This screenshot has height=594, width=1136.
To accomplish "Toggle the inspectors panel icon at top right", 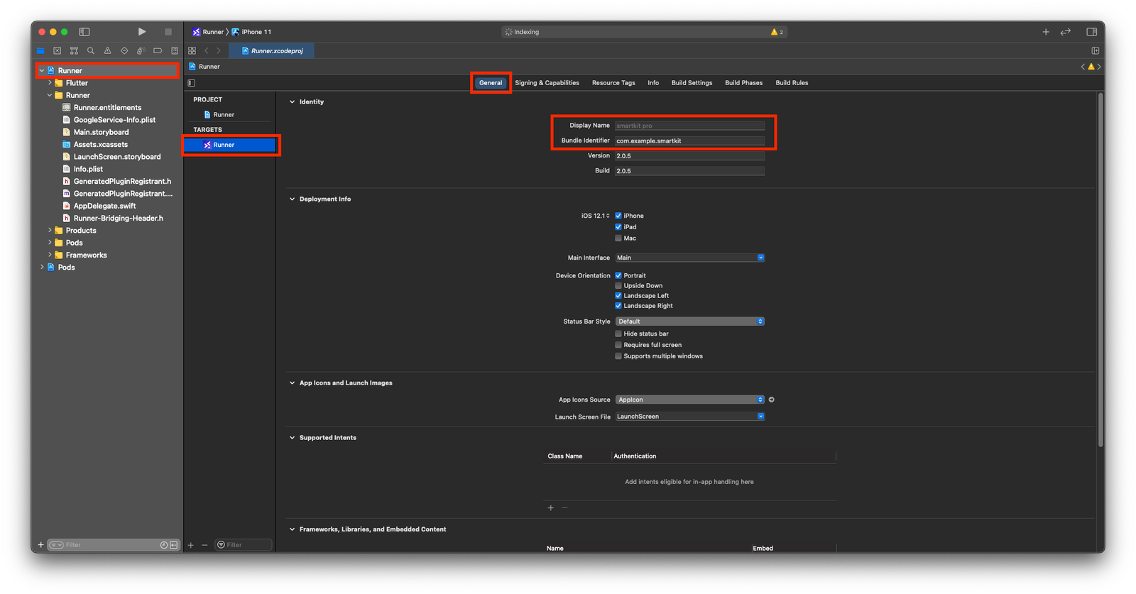I will pyautogui.click(x=1091, y=32).
